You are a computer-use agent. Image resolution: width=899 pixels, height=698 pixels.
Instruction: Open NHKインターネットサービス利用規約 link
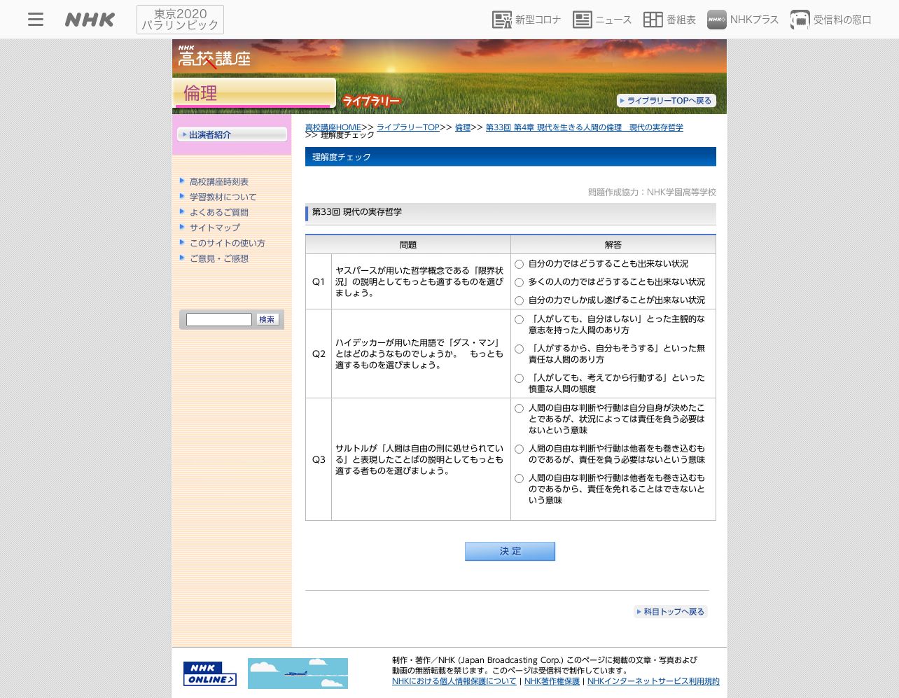pyautogui.click(x=653, y=681)
